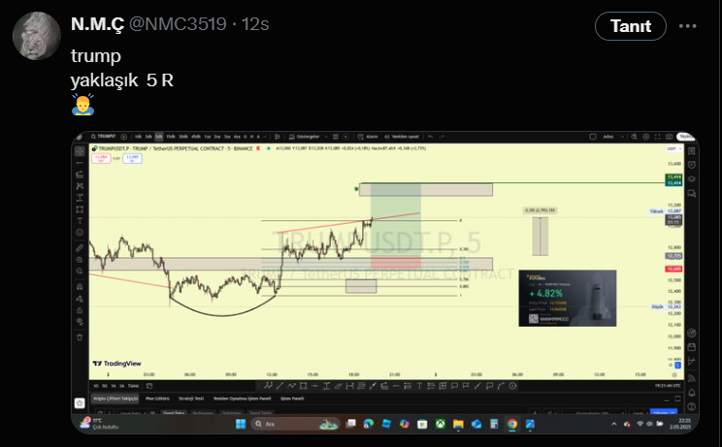Viewport: 722px width, 447px height.
Task: Select the 45dk timeframe
Action: 196,137
